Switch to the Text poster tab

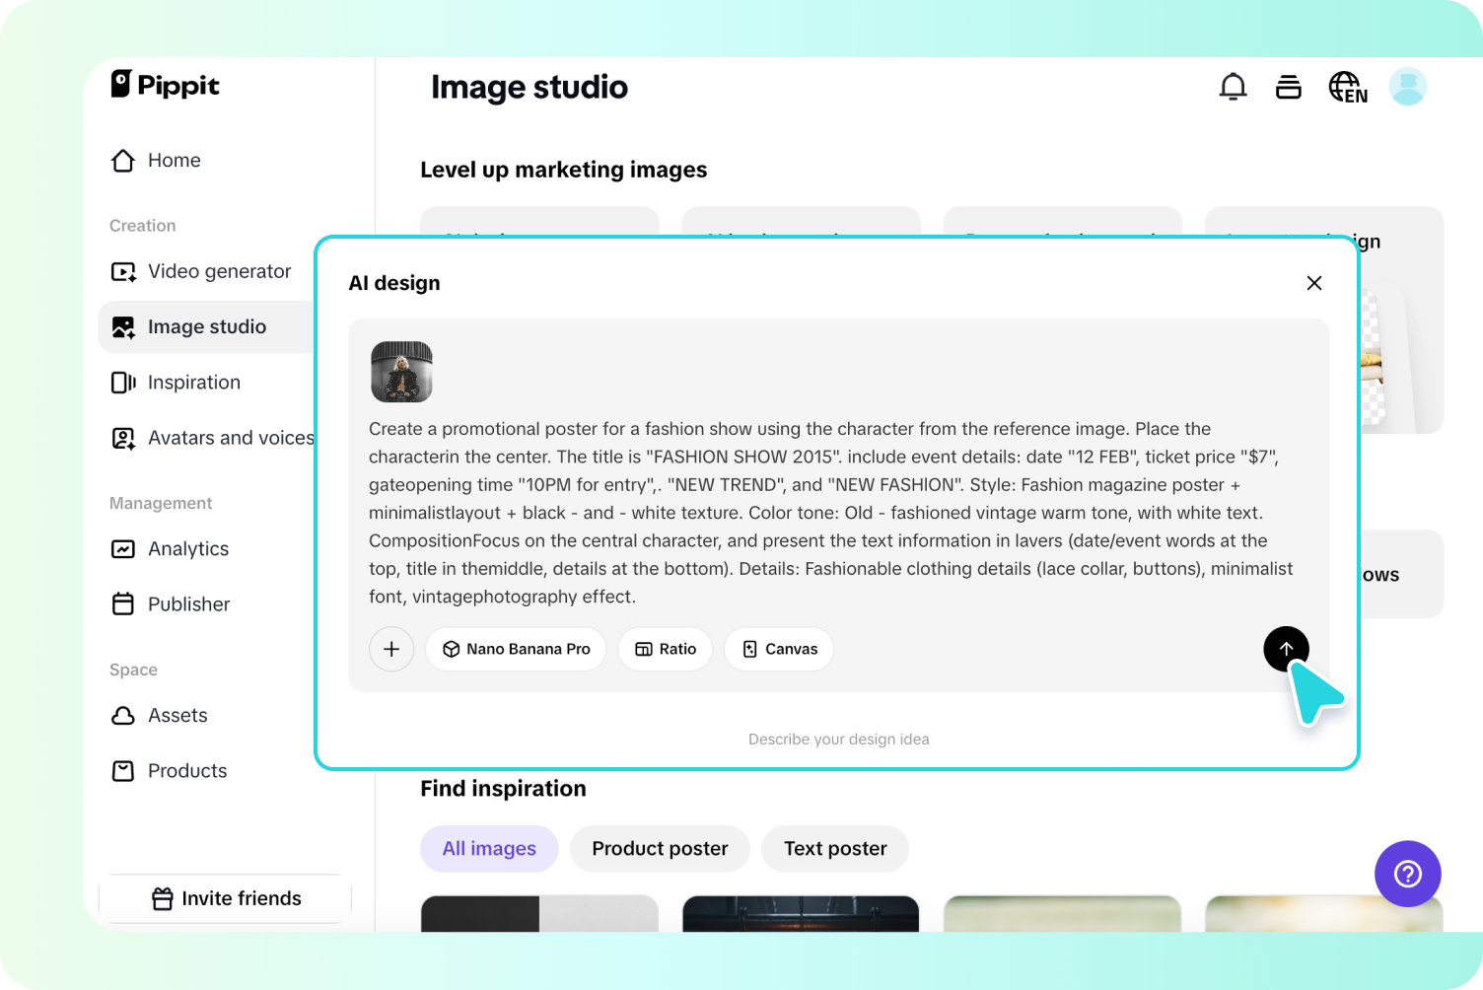pos(835,848)
